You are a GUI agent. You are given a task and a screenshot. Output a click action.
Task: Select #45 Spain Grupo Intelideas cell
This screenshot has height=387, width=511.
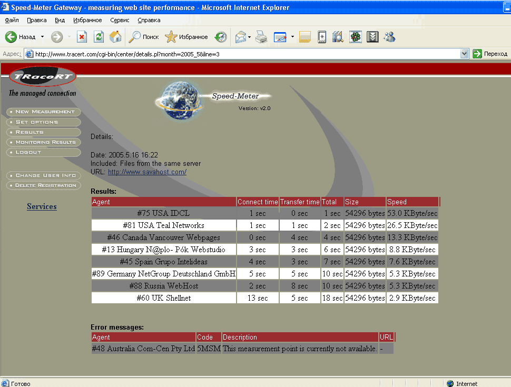click(164, 262)
